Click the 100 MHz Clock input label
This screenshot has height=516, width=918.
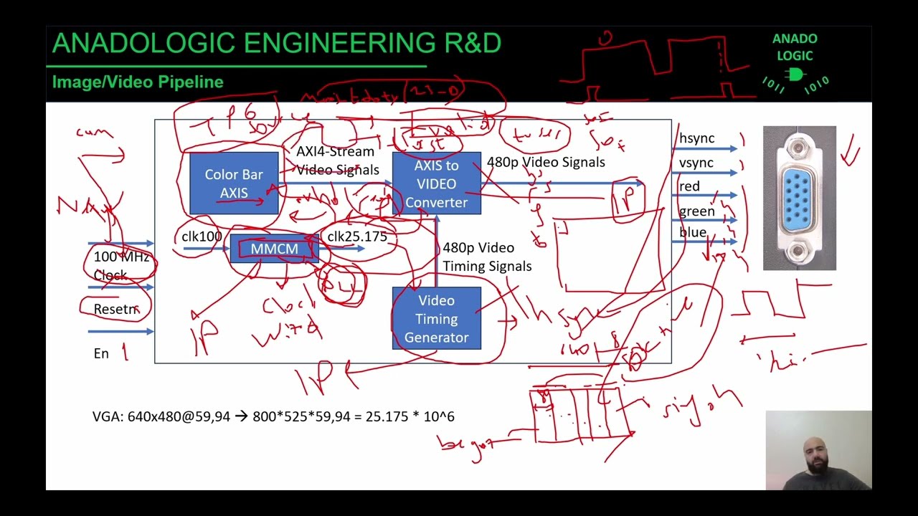(121, 265)
